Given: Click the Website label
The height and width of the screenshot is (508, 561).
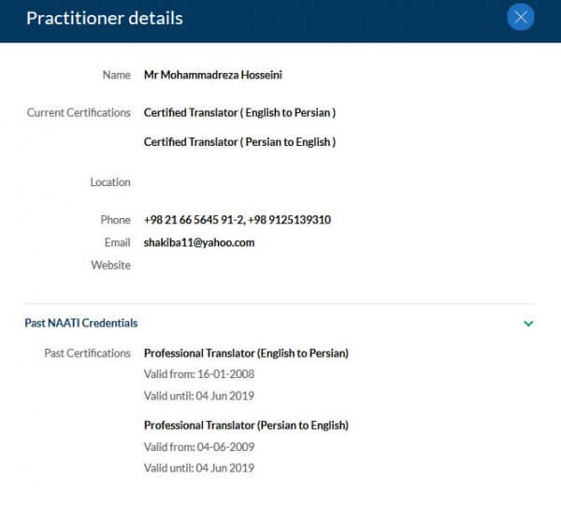Looking at the screenshot, I should (x=110, y=266).
